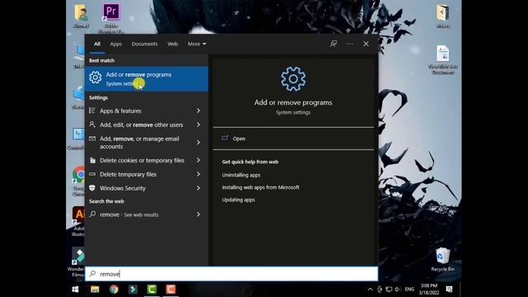Select remove - See web results
This screenshot has height=297, width=528.
[147, 214]
